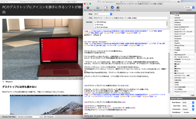Expand the Comments Closed dropdown
Screen dimensions: 196x119
(188, 109)
